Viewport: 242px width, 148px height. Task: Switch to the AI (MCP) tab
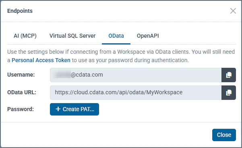pos(25,36)
